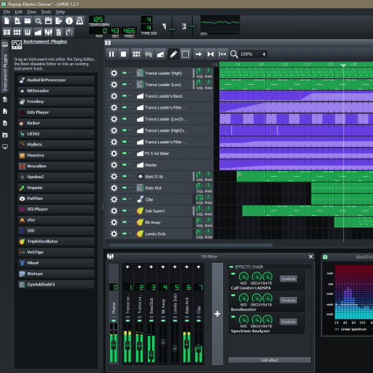The height and width of the screenshot is (373, 373).
Task: Disable the Calf Limiter LADSPA effect LED
Action: [x=233, y=274]
